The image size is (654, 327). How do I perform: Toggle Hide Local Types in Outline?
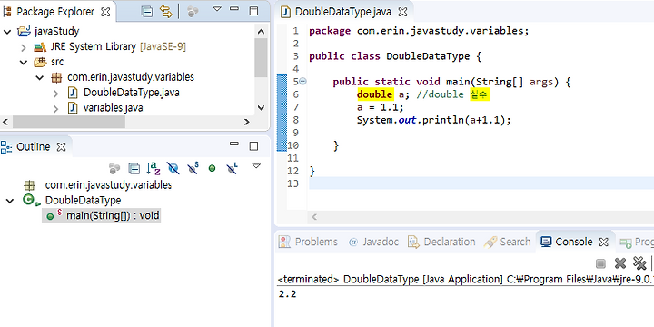(x=232, y=168)
